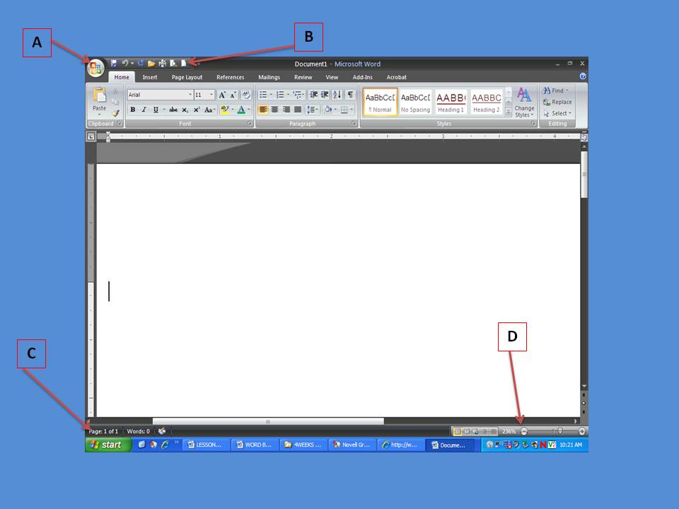Click the Replace button in Editing group

tap(557, 102)
